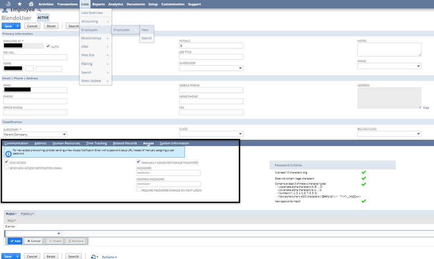Click the shortcuts star icon

(x=19, y=4)
